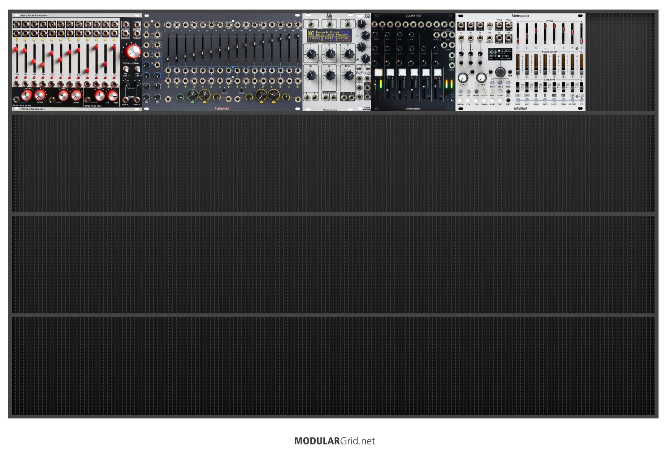Image resolution: width=670 pixels, height=449 pixels.
Task: Click the Metropolix DIV button
Action: coord(476,100)
